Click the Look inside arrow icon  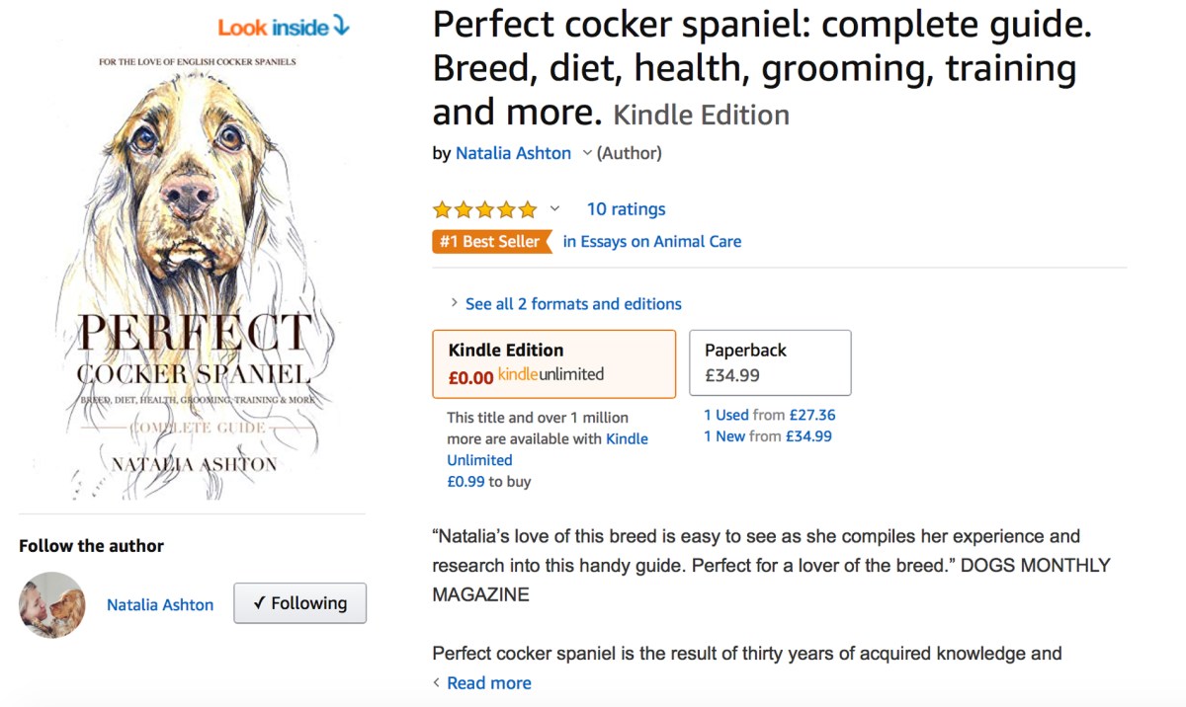coord(342,26)
